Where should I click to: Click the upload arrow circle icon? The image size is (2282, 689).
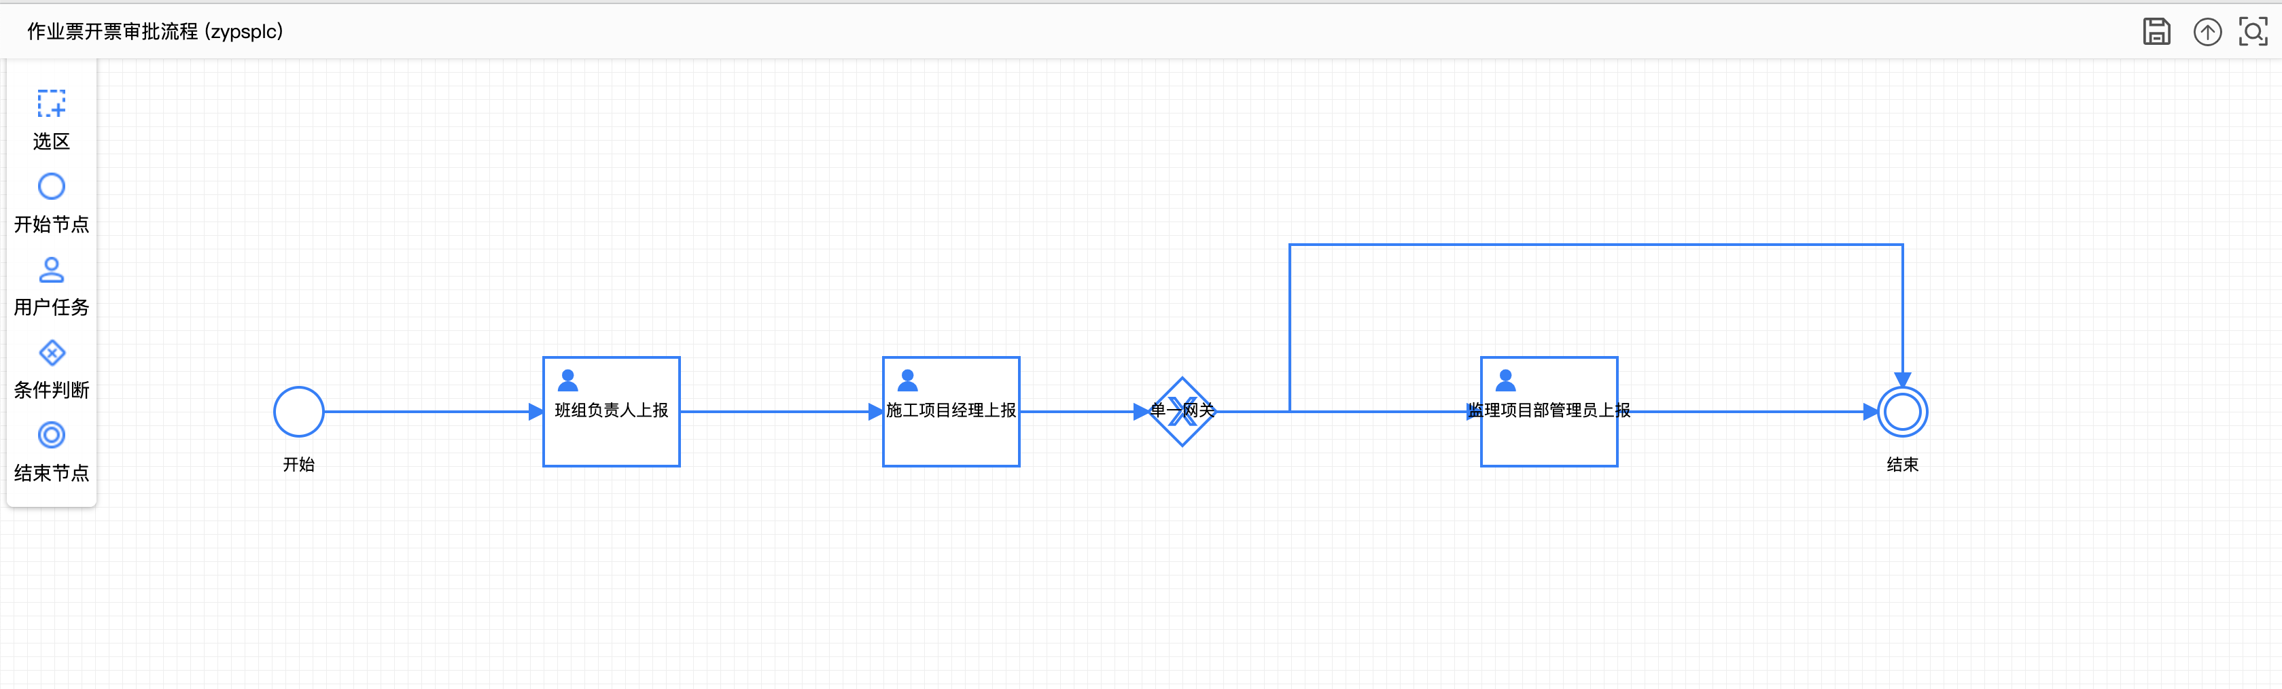pos(2207,32)
